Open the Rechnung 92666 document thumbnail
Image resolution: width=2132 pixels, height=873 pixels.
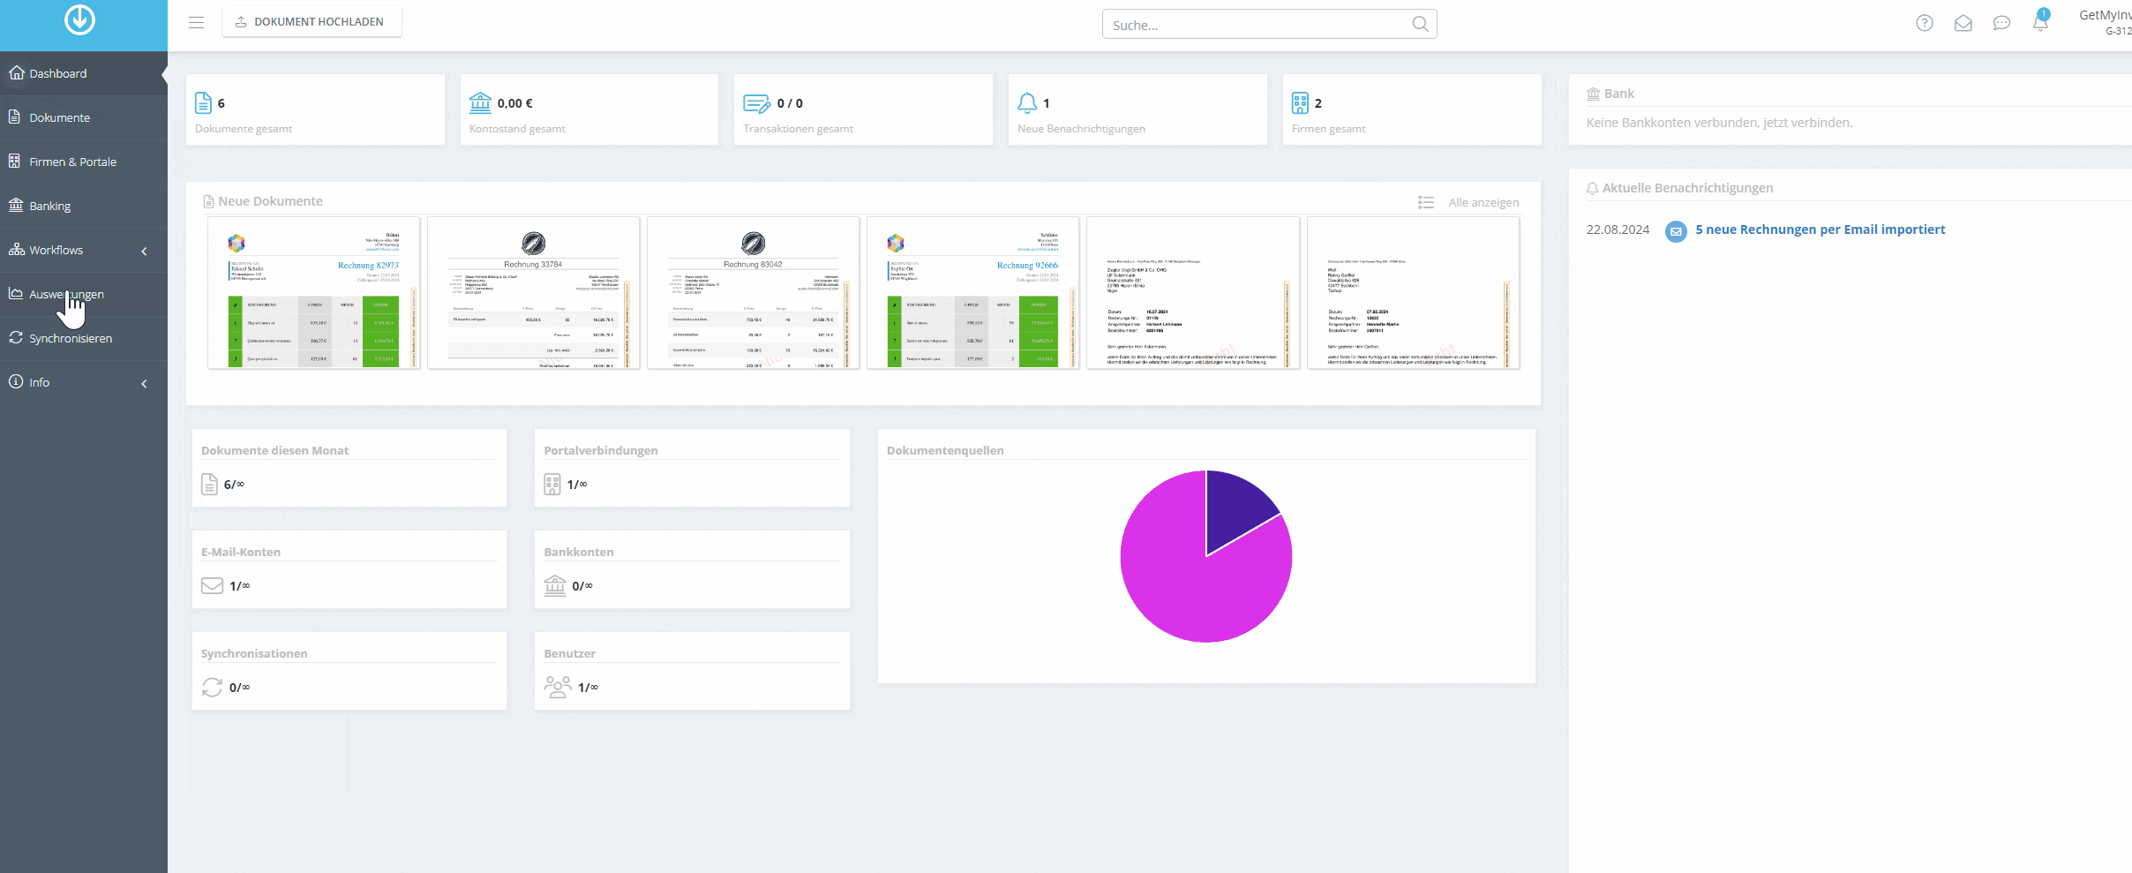point(973,292)
